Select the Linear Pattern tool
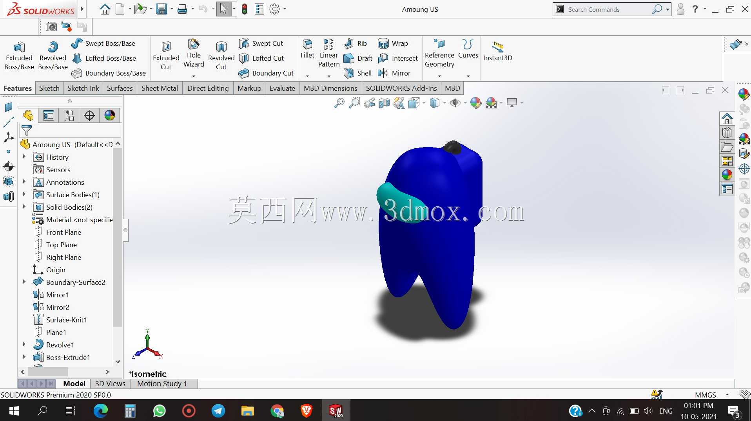The height and width of the screenshot is (421, 751). (x=329, y=54)
